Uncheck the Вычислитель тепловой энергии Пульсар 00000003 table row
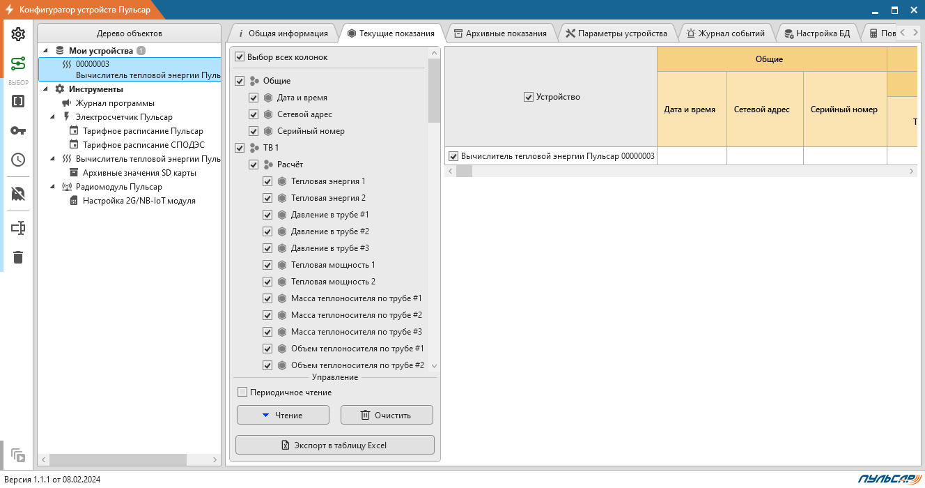Viewport: 925px width, 488px height. coord(453,156)
